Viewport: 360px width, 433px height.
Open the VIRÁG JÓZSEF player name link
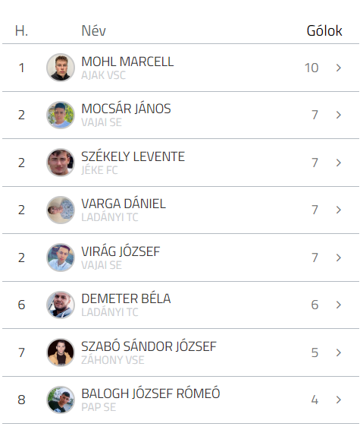tap(121, 251)
